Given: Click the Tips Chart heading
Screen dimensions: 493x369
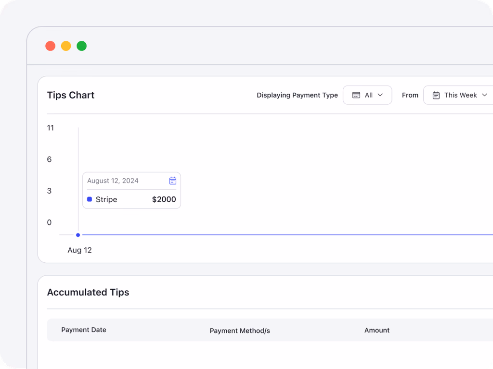Looking at the screenshot, I should click(x=71, y=95).
